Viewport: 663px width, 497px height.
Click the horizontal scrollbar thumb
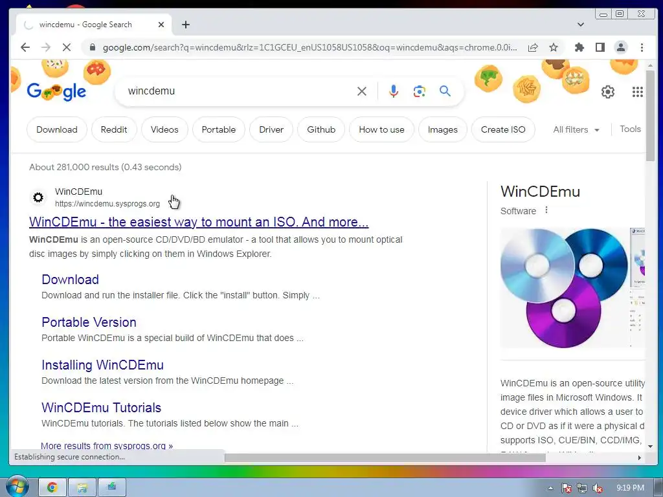385,458
